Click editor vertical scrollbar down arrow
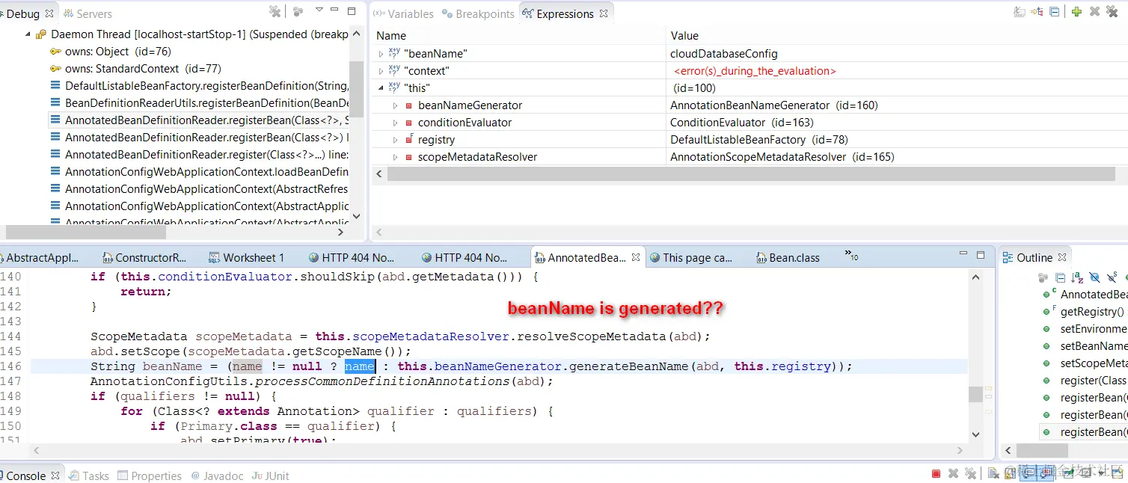The width and height of the screenshot is (1128, 483). coord(975,434)
